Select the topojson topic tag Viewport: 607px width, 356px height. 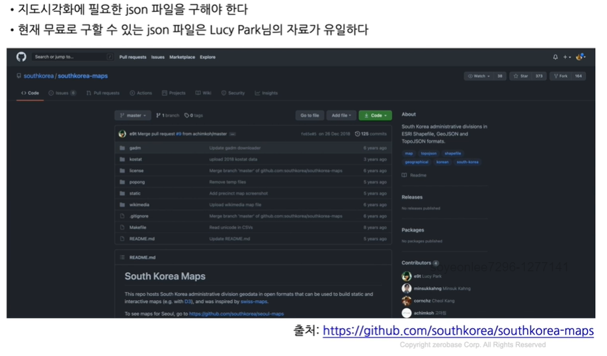(x=428, y=154)
